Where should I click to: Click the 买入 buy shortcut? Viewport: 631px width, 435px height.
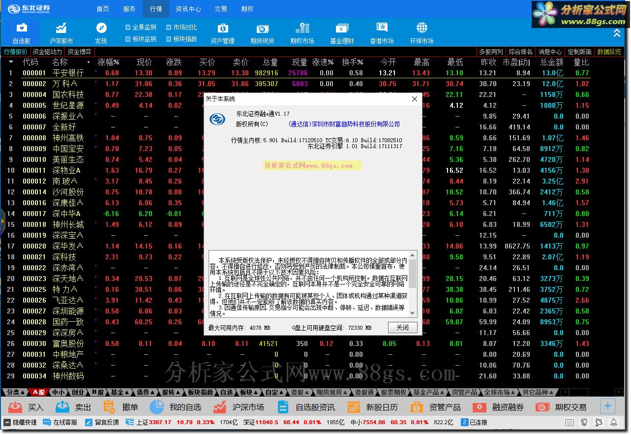pos(27,407)
